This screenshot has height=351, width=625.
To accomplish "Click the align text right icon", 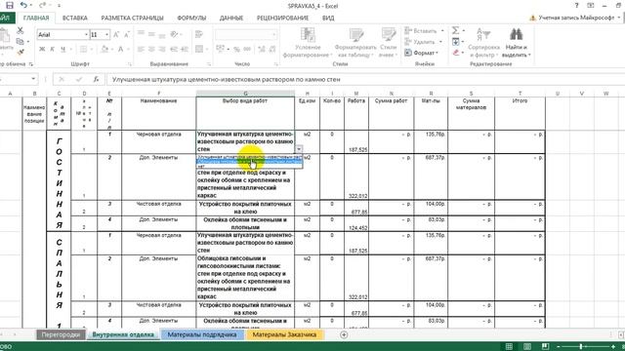I will tap(162, 50).
